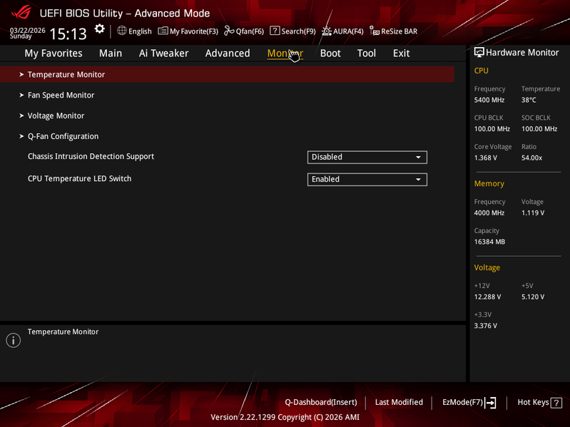
Task: Switch to the Boot tab
Action: click(x=330, y=53)
